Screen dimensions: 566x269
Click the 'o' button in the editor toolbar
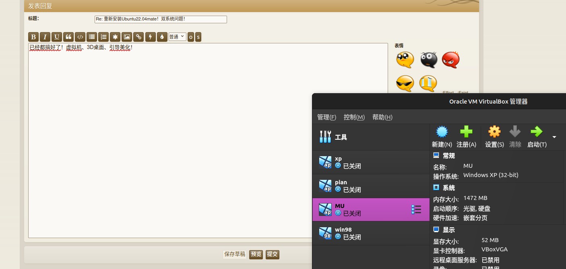[x=191, y=37]
